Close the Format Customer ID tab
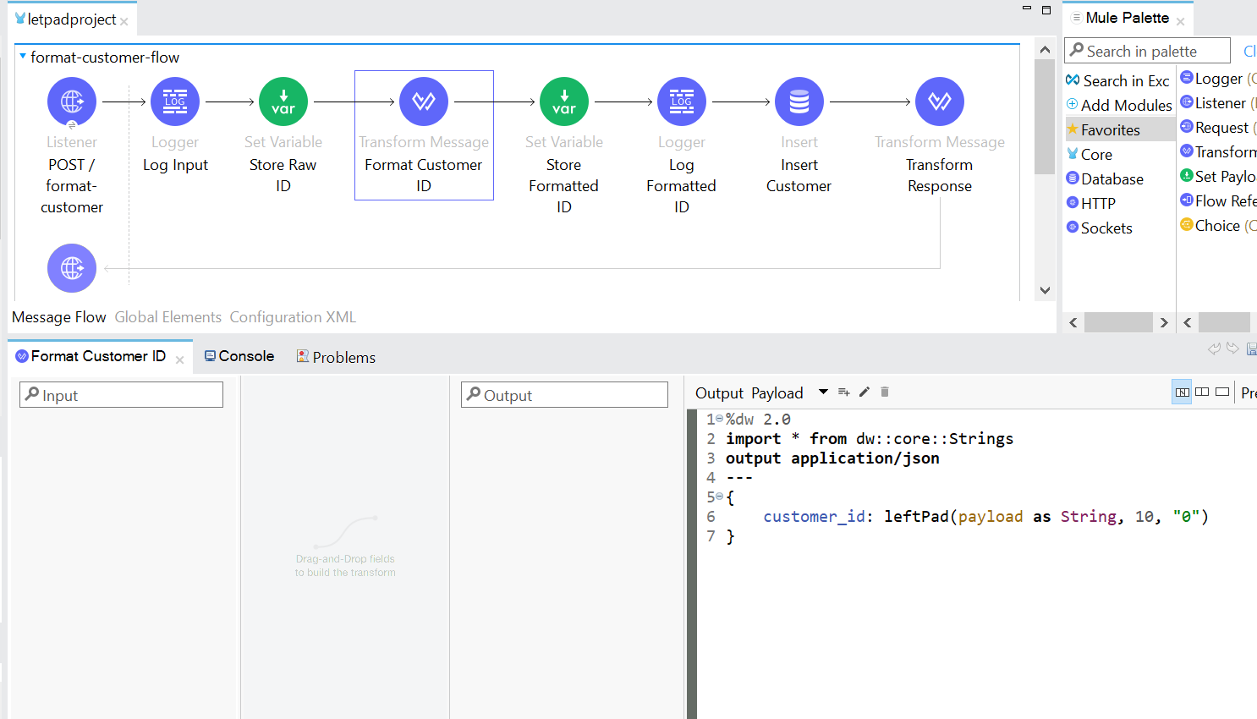The height and width of the screenshot is (719, 1257). point(179,359)
